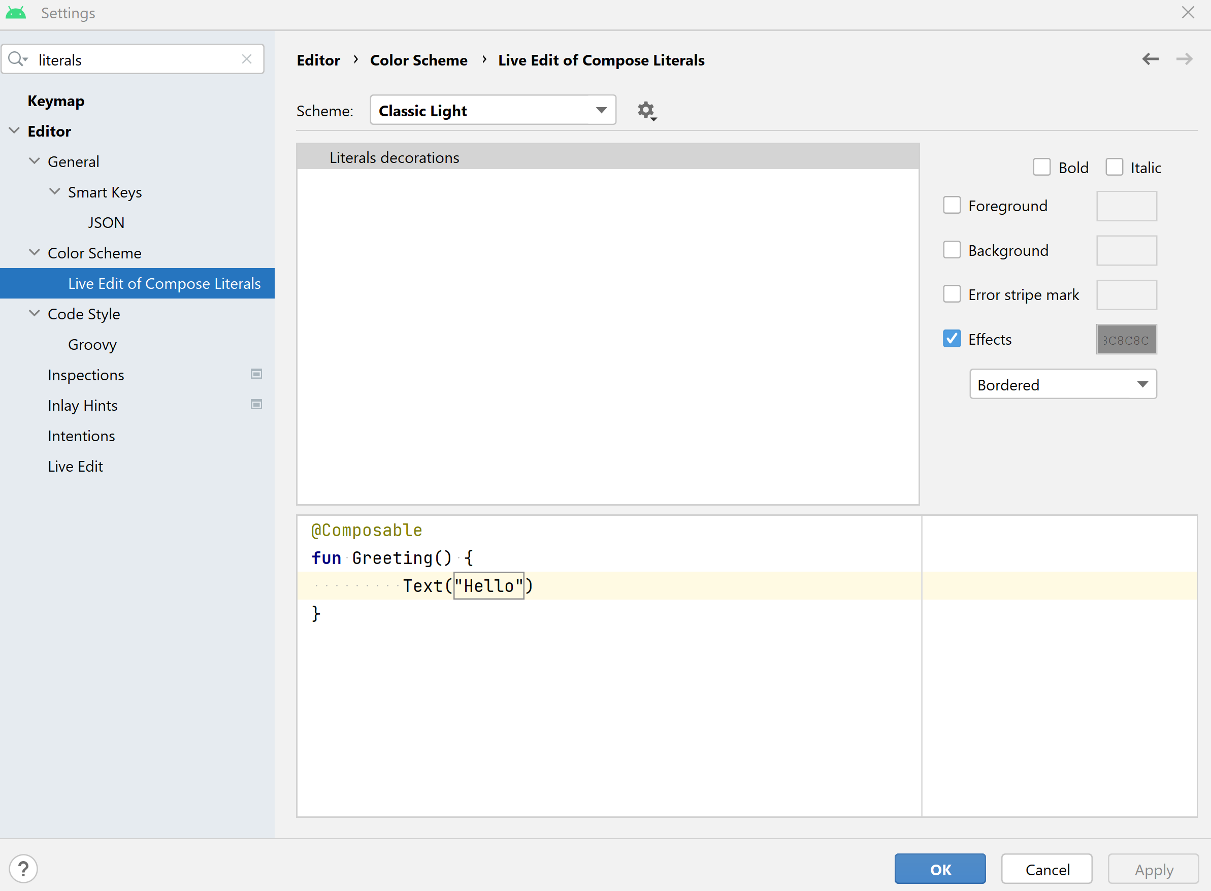Collapse the Color Scheme tree node
The image size is (1211, 891).
point(35,252)
